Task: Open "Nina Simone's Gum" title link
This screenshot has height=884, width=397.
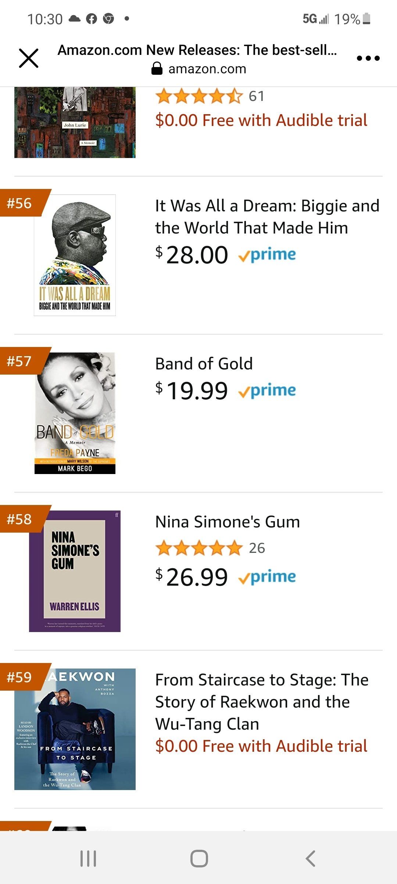Action: [x=228, y=522]
